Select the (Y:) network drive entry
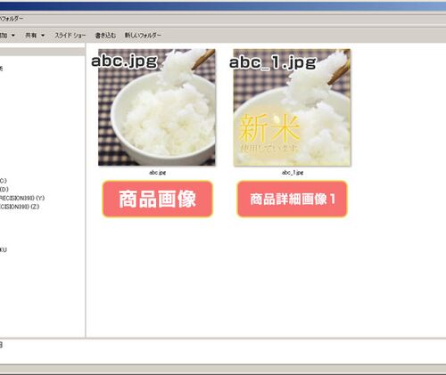 tap(22, 198)
